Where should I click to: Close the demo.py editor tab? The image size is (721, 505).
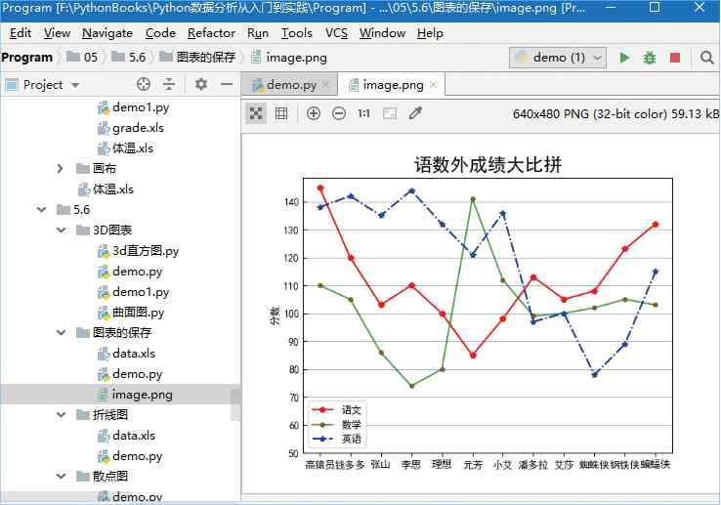tap(325, 85)
